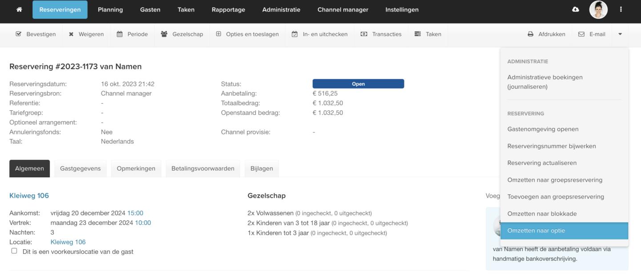
Task: Toggle the voorkeurslocatie van de gast checkbox
Action: (14, 251)
